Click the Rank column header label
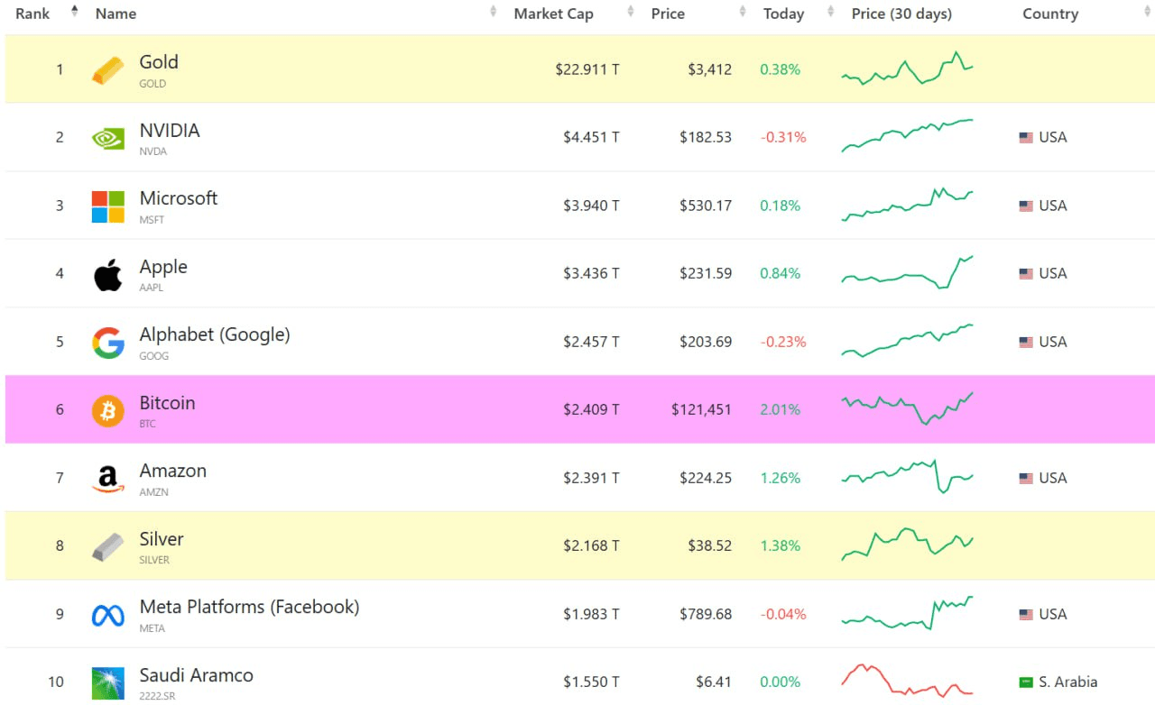The height and width of the screenshot is (705, 1155). pyautogui.click(x=32, y=14)
